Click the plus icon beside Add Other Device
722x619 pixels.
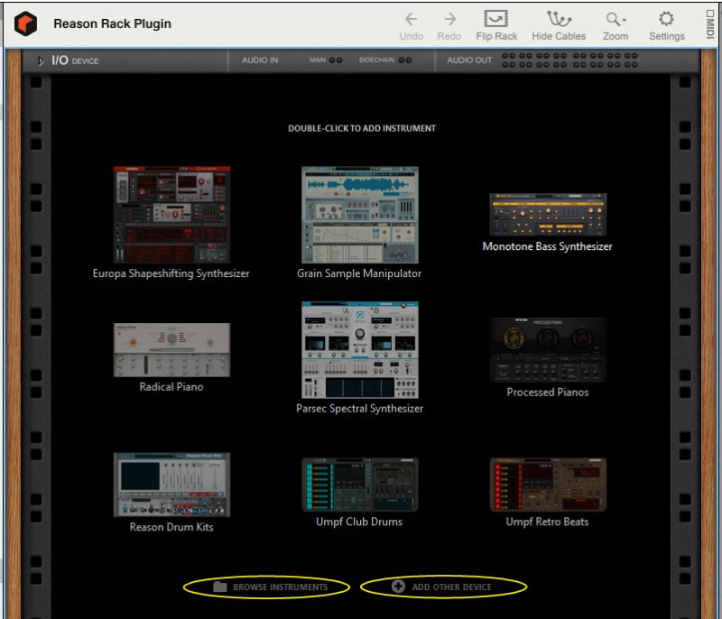point(398,586)
